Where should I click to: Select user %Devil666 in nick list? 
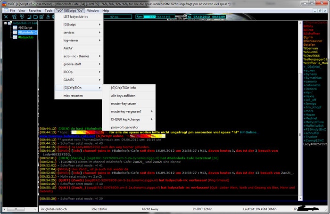click(311, 56)
